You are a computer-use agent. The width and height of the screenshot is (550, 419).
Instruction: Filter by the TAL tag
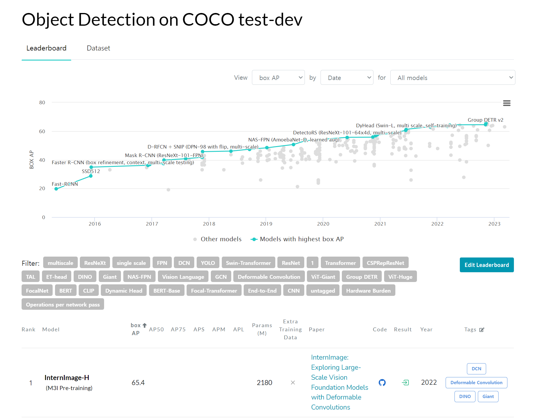(30, 277)
